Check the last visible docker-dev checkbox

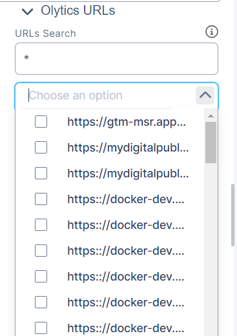41,328
